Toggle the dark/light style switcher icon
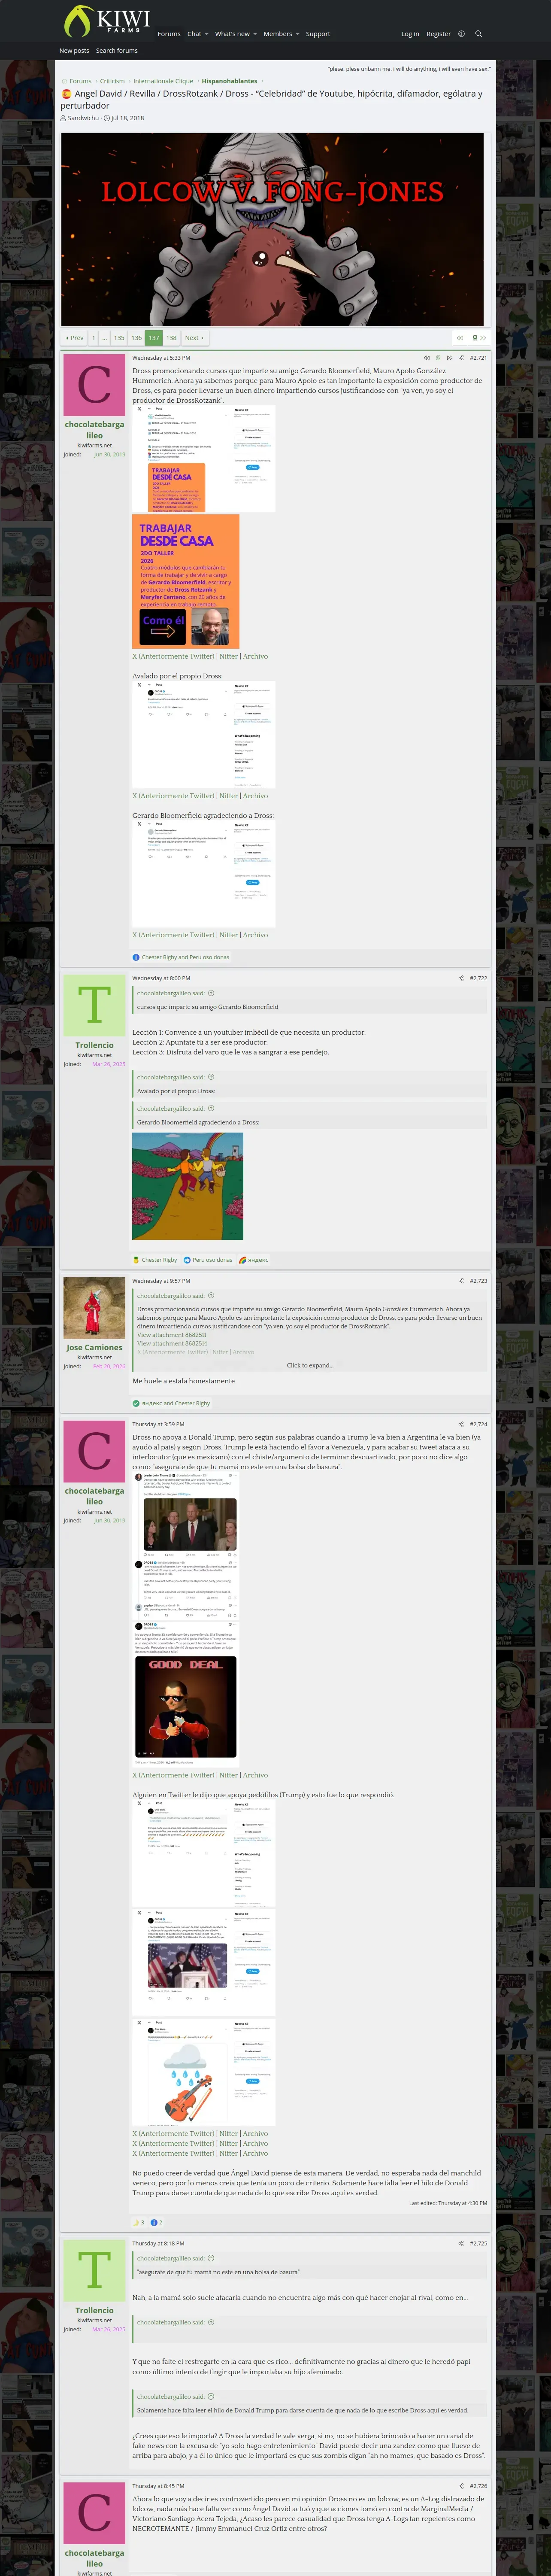The width and height of the screenshot is (551, 2576). pos(461,34)
